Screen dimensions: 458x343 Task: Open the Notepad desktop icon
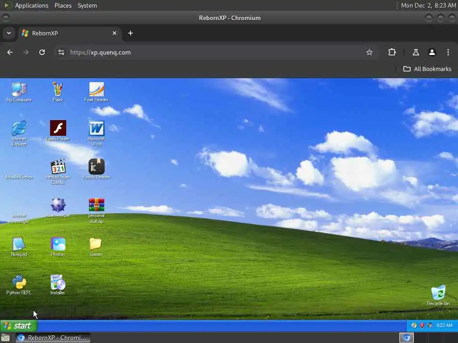click(x=19, y=247)
